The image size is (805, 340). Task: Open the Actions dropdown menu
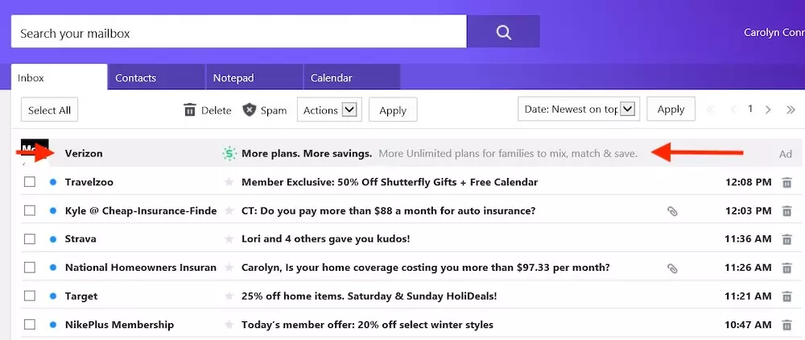click(x=329, y=110)
